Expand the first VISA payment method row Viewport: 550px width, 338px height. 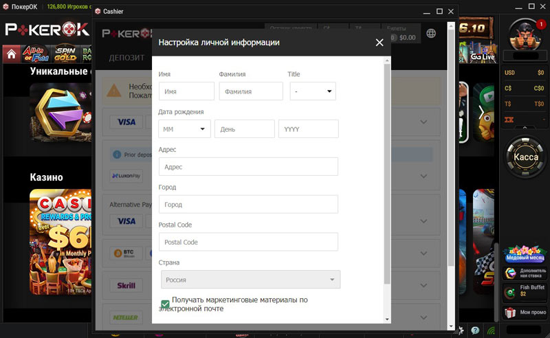[x=423, y=122]
